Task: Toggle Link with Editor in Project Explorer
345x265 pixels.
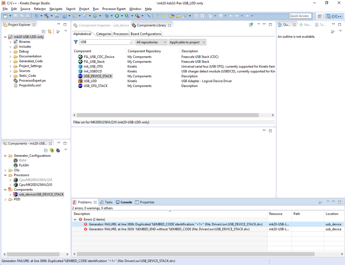Action: 50,32
